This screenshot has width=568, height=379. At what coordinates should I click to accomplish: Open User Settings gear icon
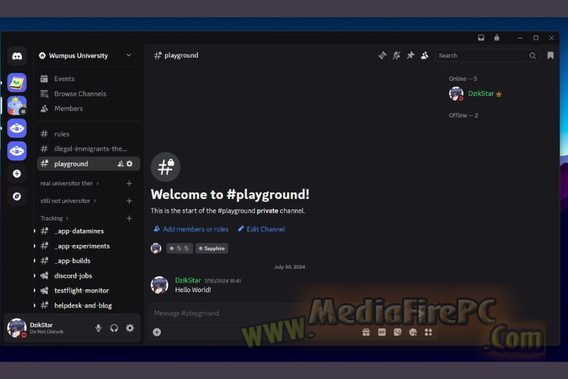coord(130,328)
